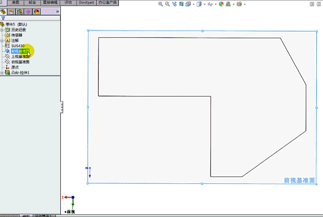323x217 pixels.
Task: Click the tree filter funnel icon
Action: [x=3, y=18]
